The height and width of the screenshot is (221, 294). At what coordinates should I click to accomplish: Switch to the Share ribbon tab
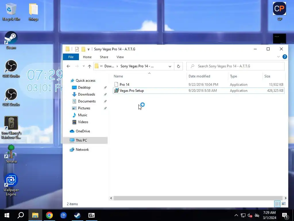(104, 57)
